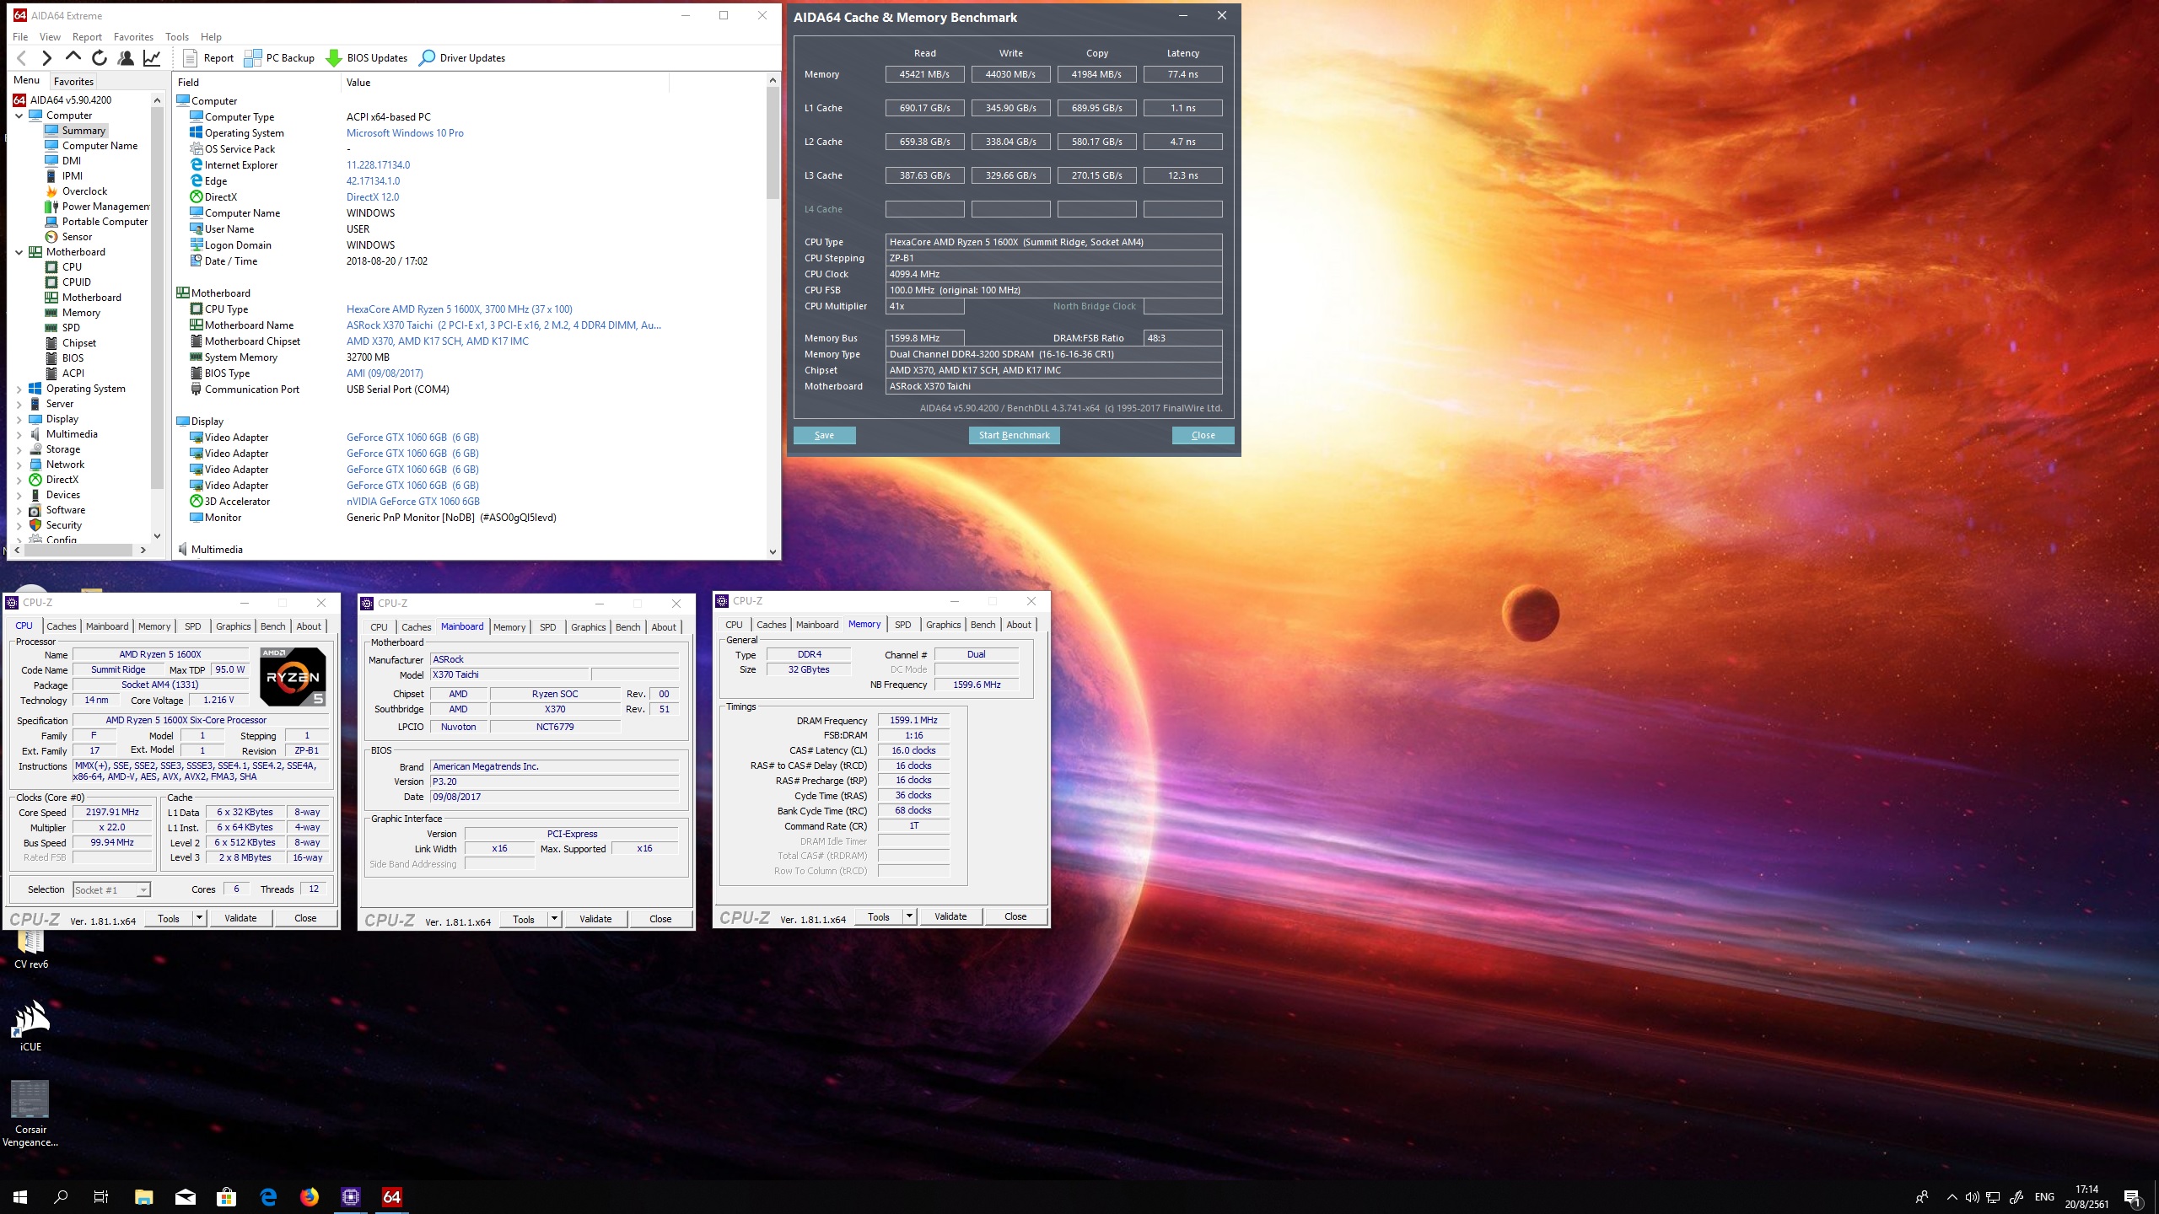Image resolution: width=2159 pixels, height=1214 pixels.
Task: Open the Favorites menu in AIDA64
Action: pyautogui.click(x=133, y=36)
